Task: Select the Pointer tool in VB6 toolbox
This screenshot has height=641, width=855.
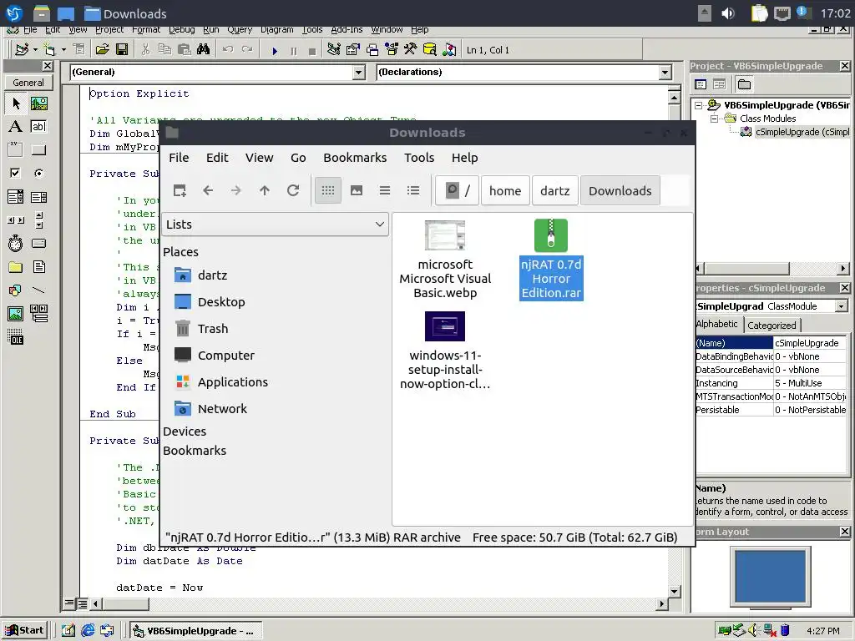Action: 15,103
